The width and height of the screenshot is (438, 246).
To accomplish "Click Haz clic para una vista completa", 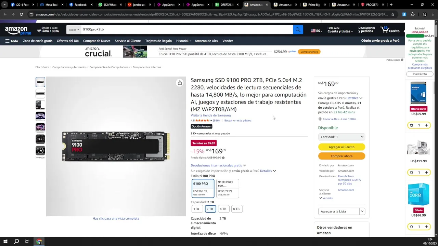I will pyautogui.click(x=116, y=219).
